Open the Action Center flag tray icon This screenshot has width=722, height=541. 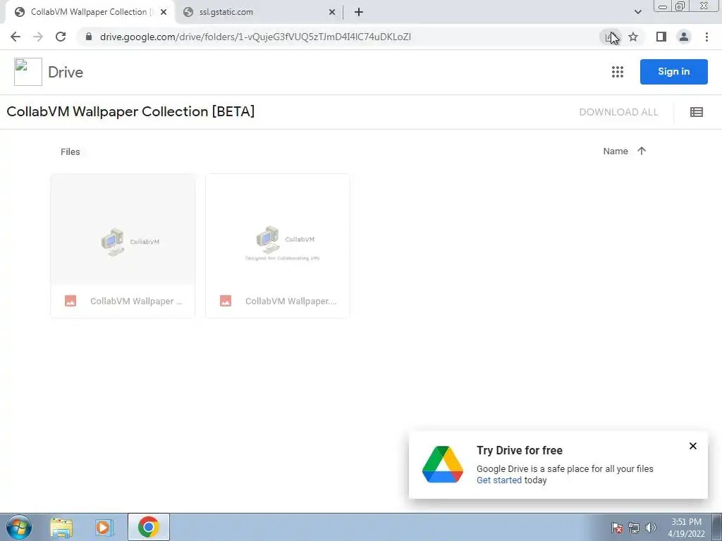(x=617, y=528)
